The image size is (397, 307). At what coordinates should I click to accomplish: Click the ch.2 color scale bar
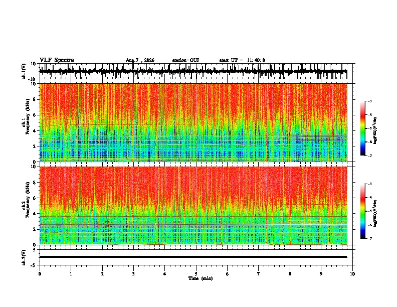[x=362, y=211]
